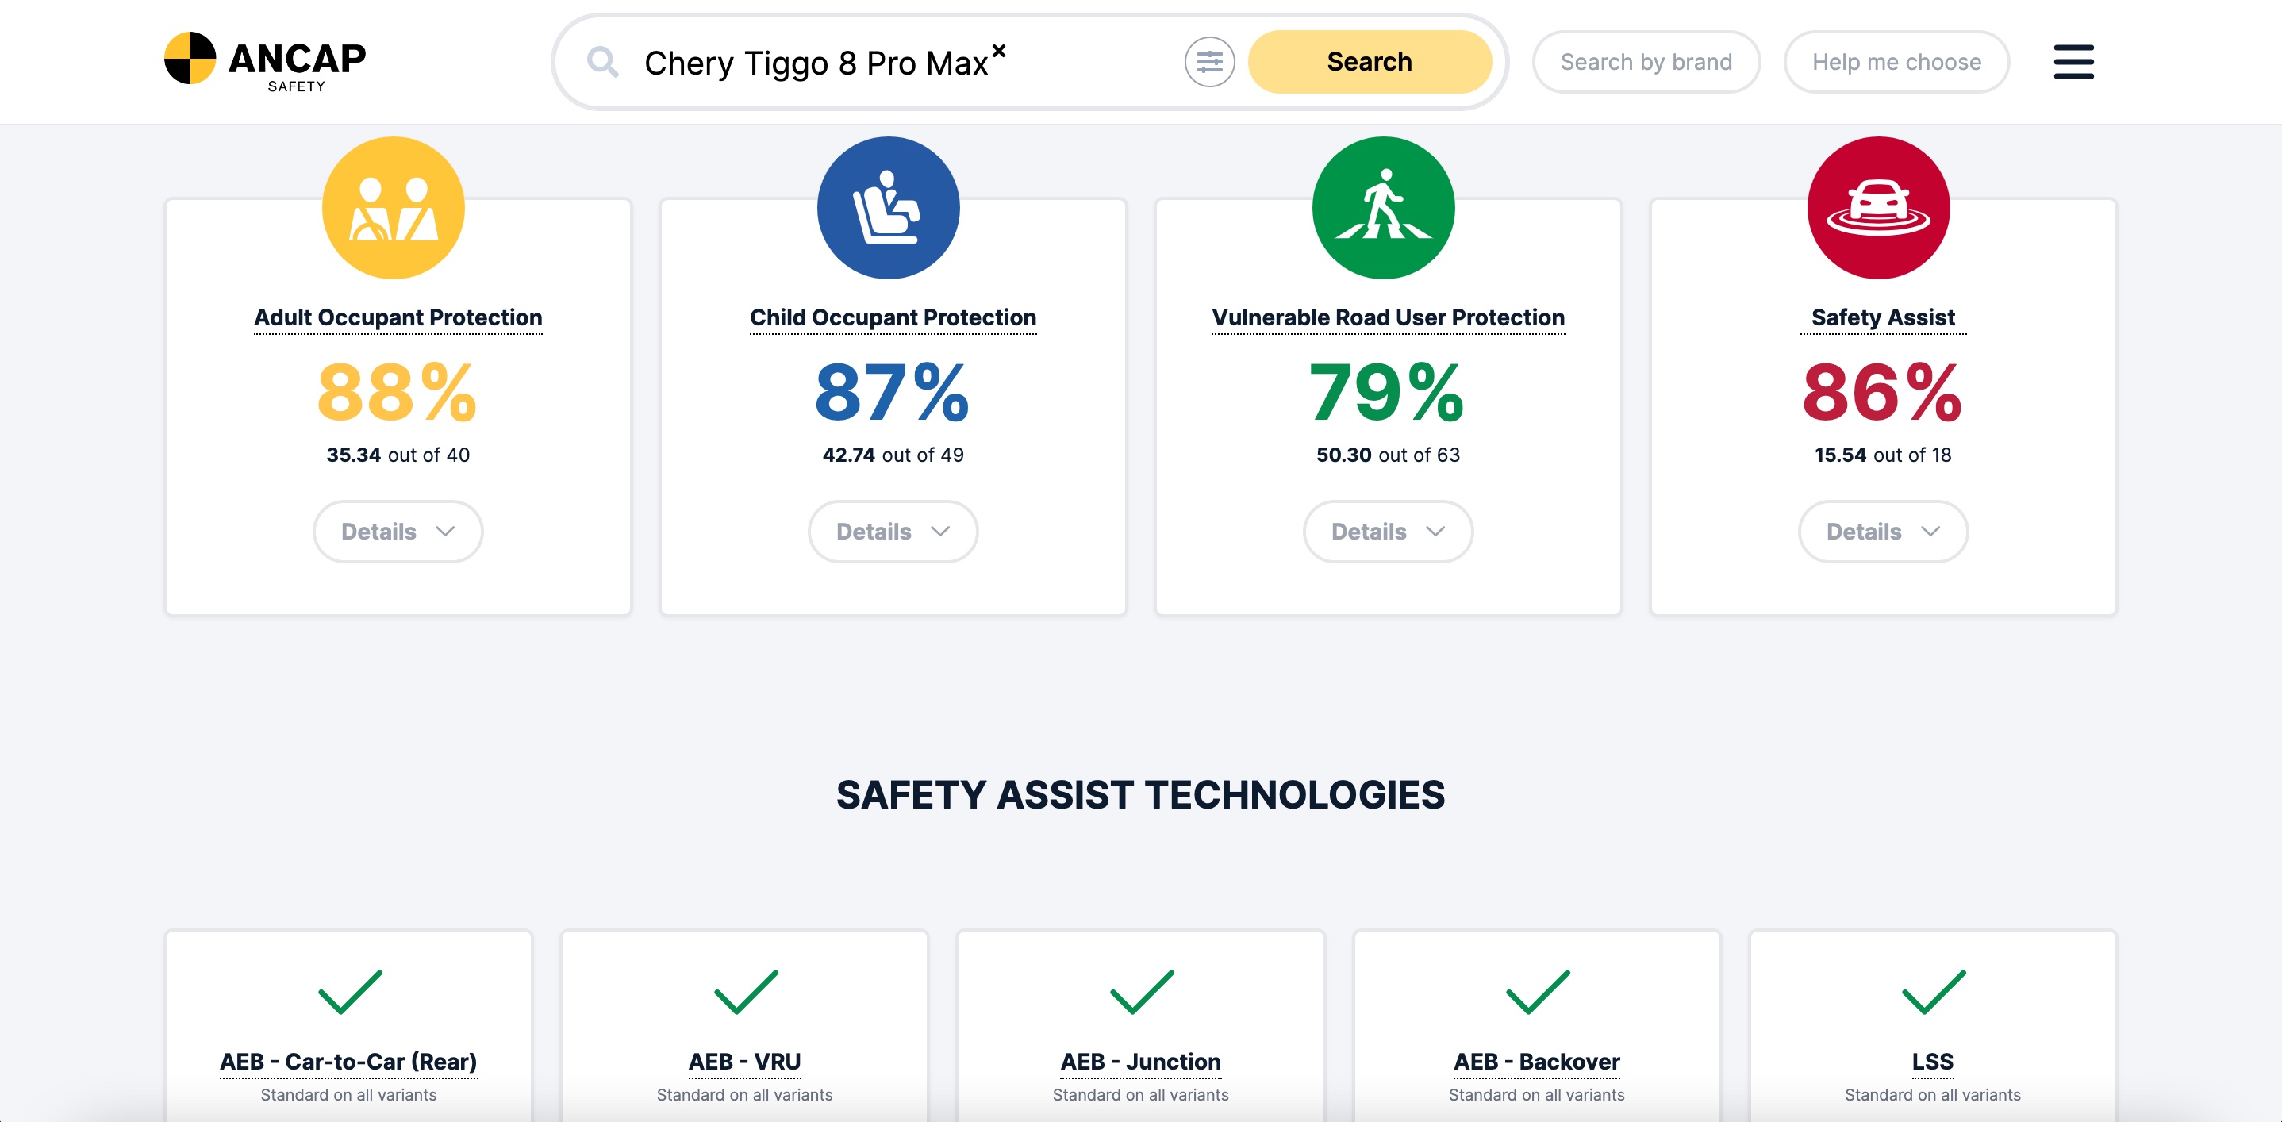This screenshot has width=2282, height=1122.
Task: Open Search by brand
Action: point(1646,62)
